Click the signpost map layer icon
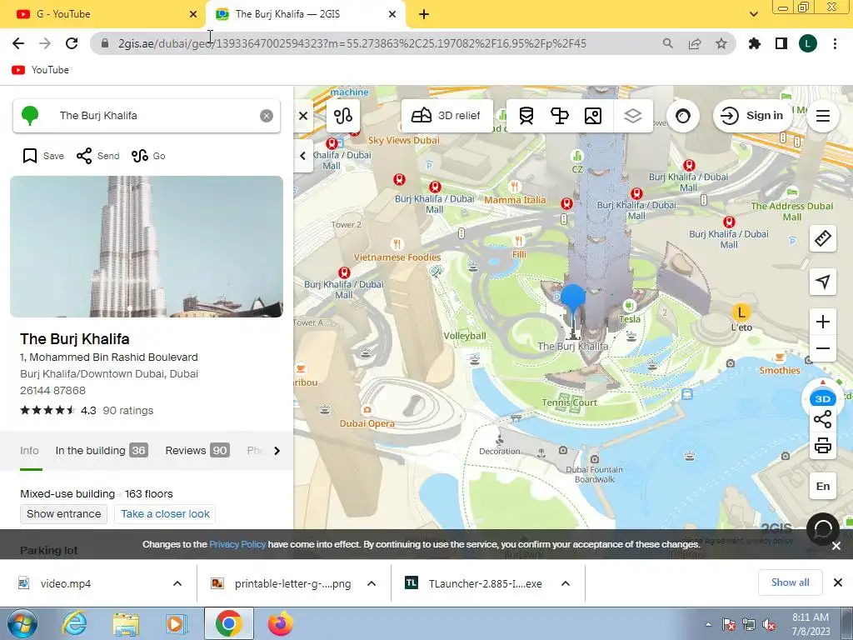The image size is (853, 640). [559, 115]
